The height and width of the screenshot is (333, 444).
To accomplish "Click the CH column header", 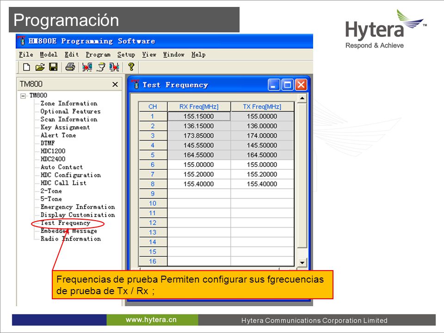I will pyautogui.click(x=153, y=107).
